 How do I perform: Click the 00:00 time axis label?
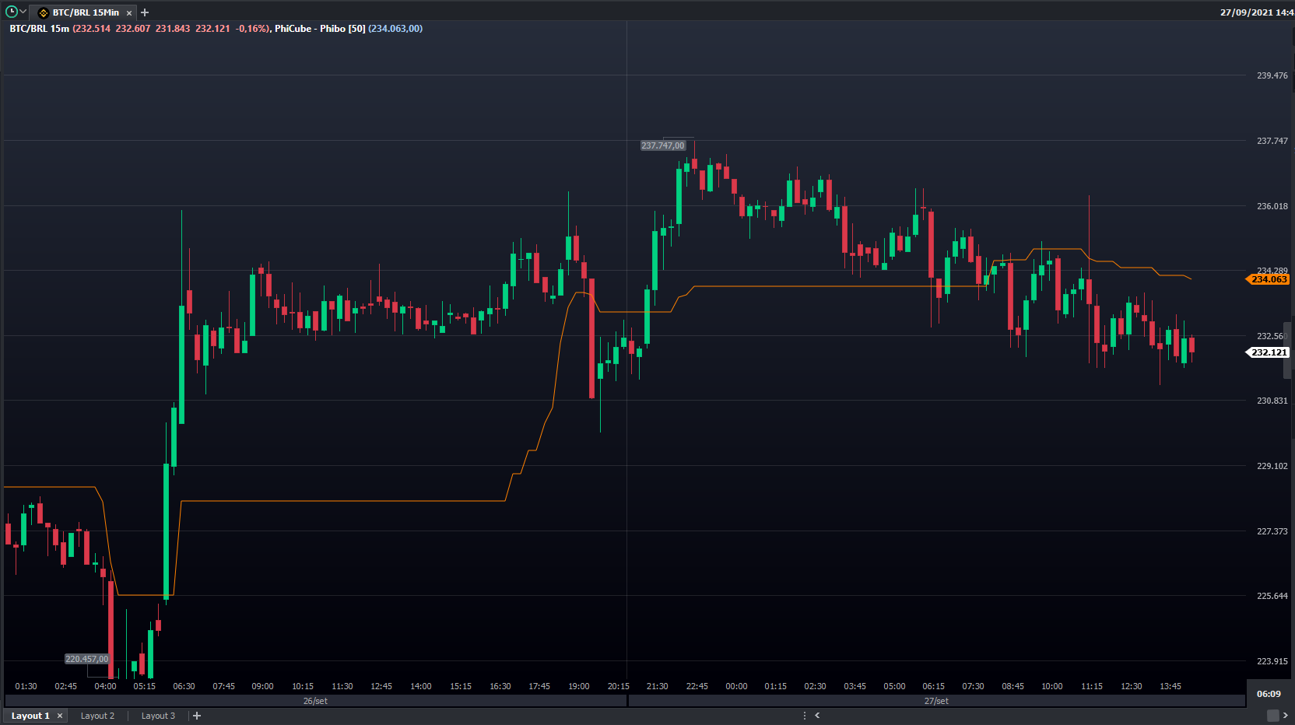736,686
